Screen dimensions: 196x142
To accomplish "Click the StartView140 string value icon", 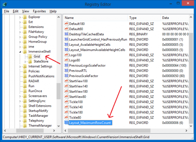I will (x=66, y=86).
